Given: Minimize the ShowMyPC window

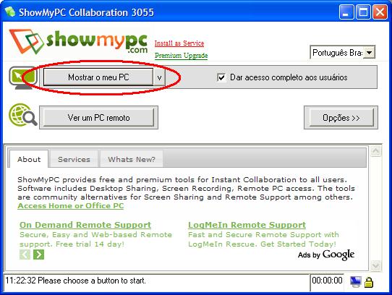Looking at the screenshot, I should tap(346, 12).
